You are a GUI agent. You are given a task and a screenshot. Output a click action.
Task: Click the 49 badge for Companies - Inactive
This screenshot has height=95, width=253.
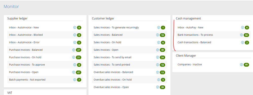coord(246,65)
